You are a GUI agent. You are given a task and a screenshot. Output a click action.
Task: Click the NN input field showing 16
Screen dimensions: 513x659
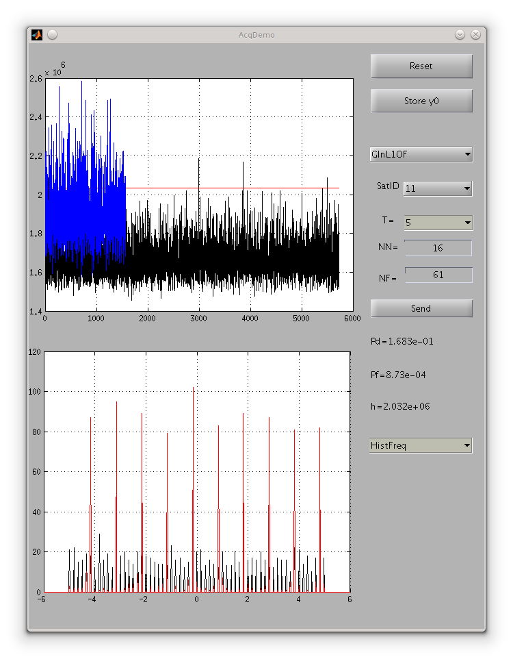438,248
